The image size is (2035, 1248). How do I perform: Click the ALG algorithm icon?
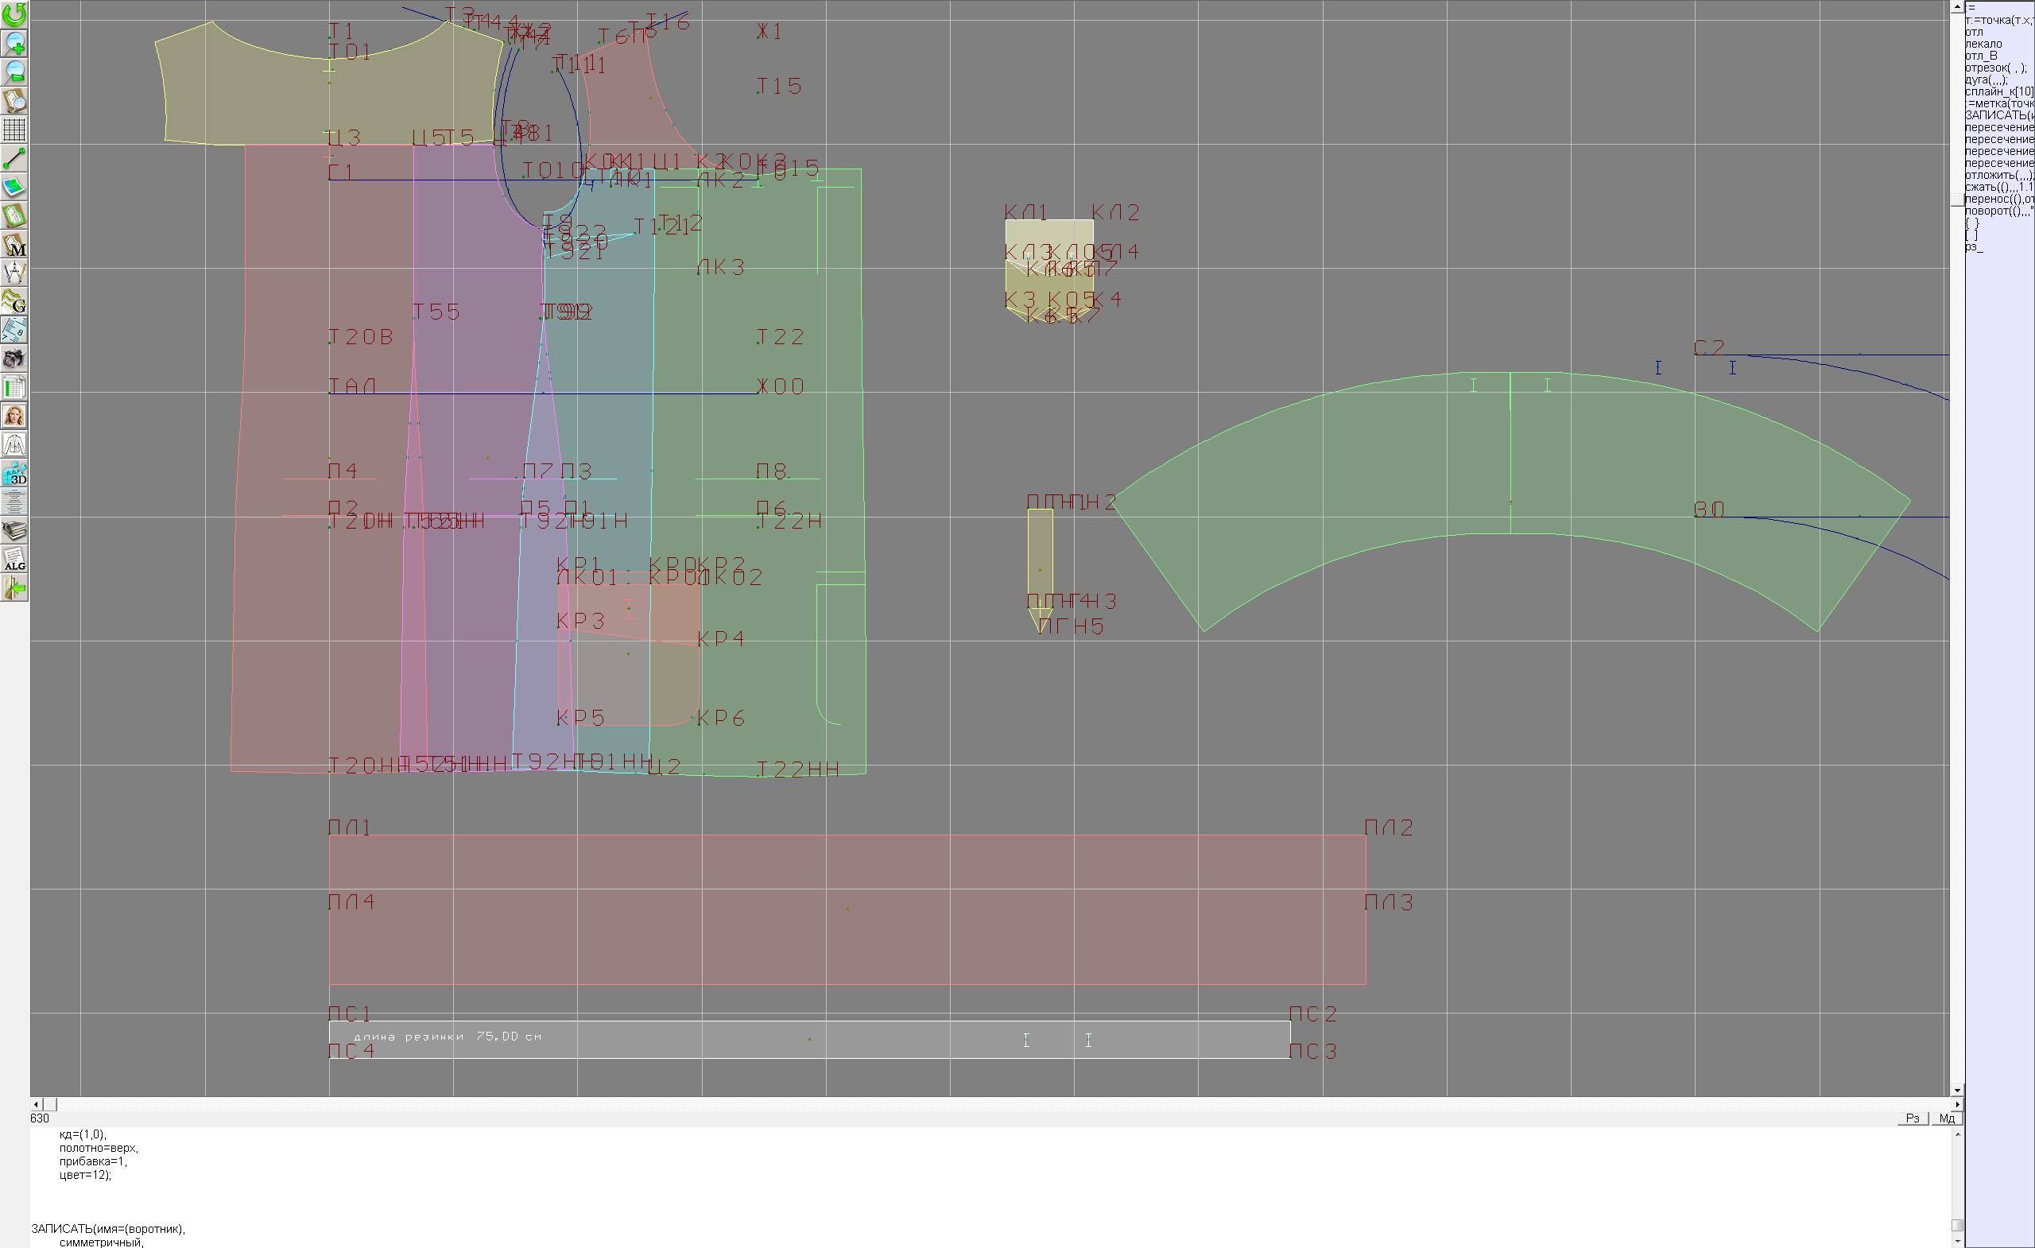[x=14, y=559]
